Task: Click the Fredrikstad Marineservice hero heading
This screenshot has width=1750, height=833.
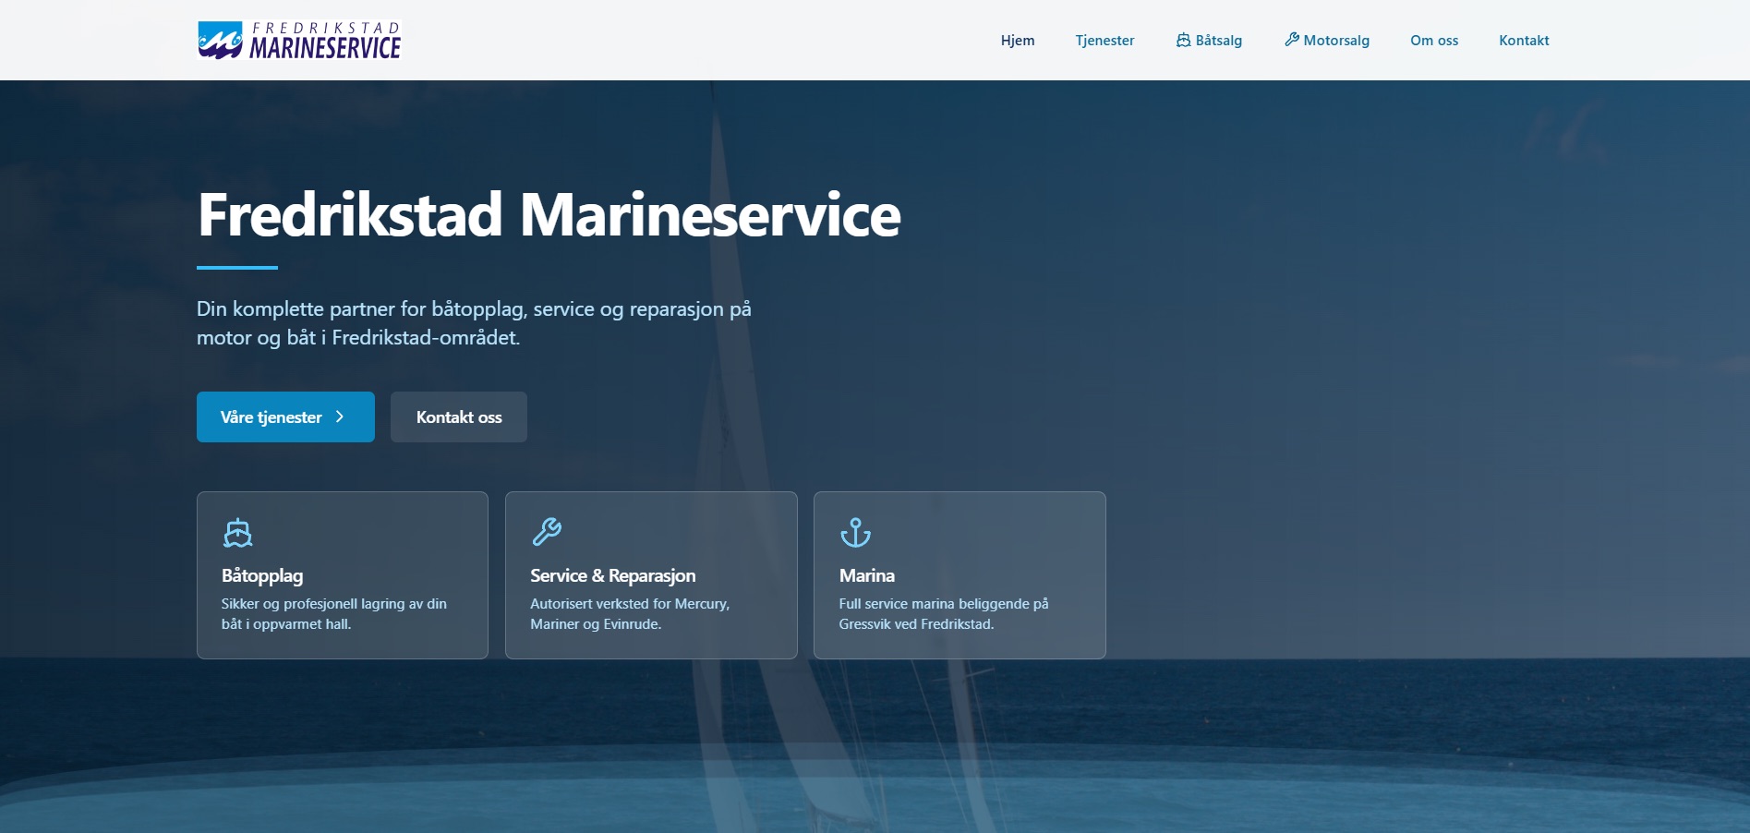Action: (x=548, y=215)
